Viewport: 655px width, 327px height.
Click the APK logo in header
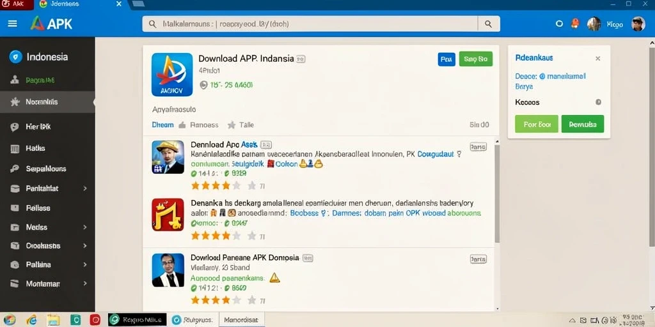click(x=51, y=24)
